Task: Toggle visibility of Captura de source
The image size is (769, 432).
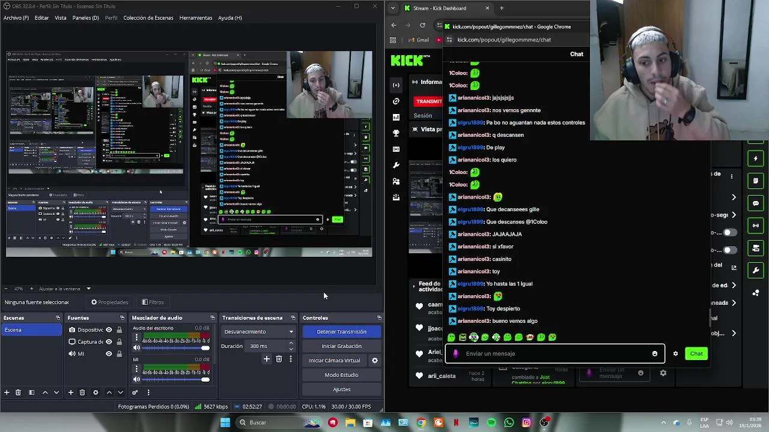Action: (x=109, y=342)
